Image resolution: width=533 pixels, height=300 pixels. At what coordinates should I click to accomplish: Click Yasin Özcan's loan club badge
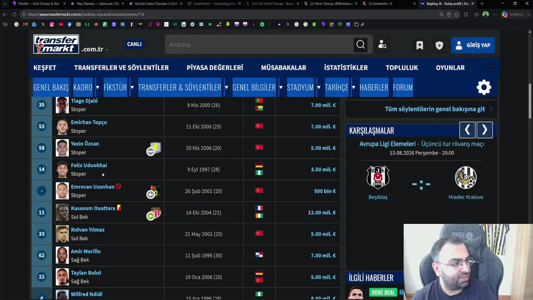(x=155, y=147)
